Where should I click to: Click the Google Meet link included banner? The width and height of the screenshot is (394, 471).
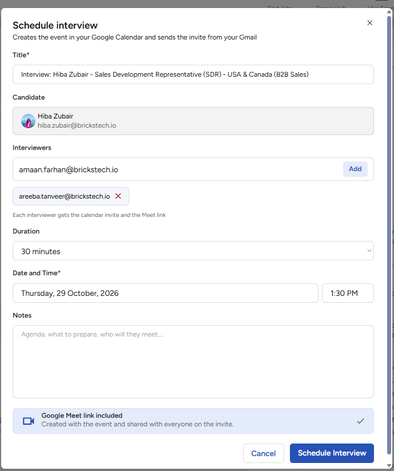193,421
